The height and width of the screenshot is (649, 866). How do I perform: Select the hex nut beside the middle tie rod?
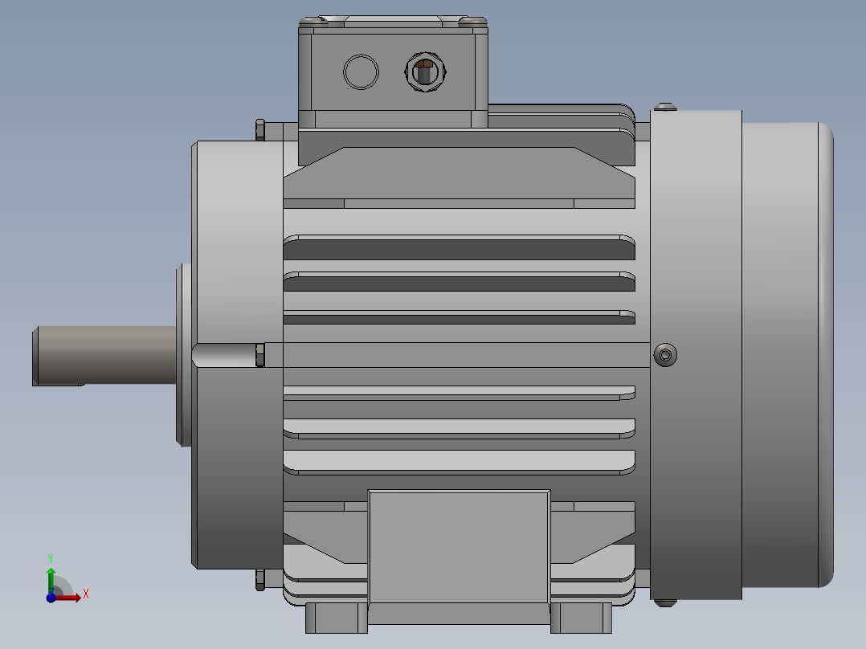(260, 355)
